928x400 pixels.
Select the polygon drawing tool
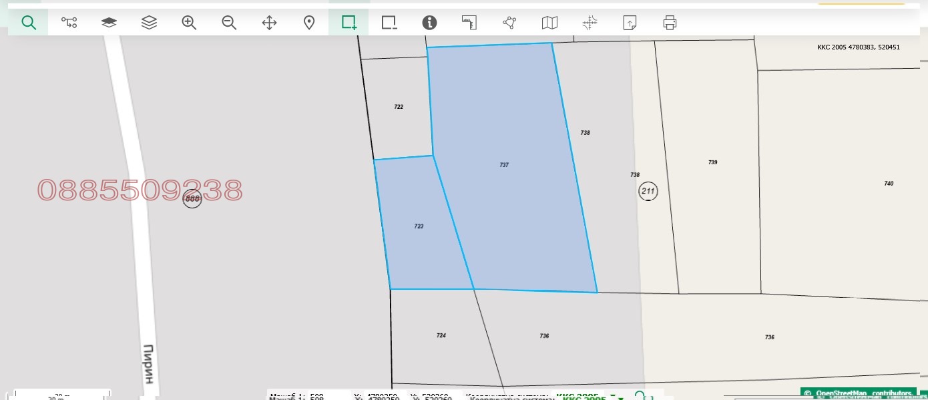(x=509, y=23)
